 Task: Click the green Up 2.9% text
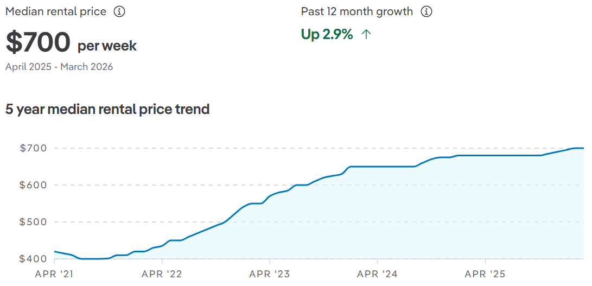[327, 35]
